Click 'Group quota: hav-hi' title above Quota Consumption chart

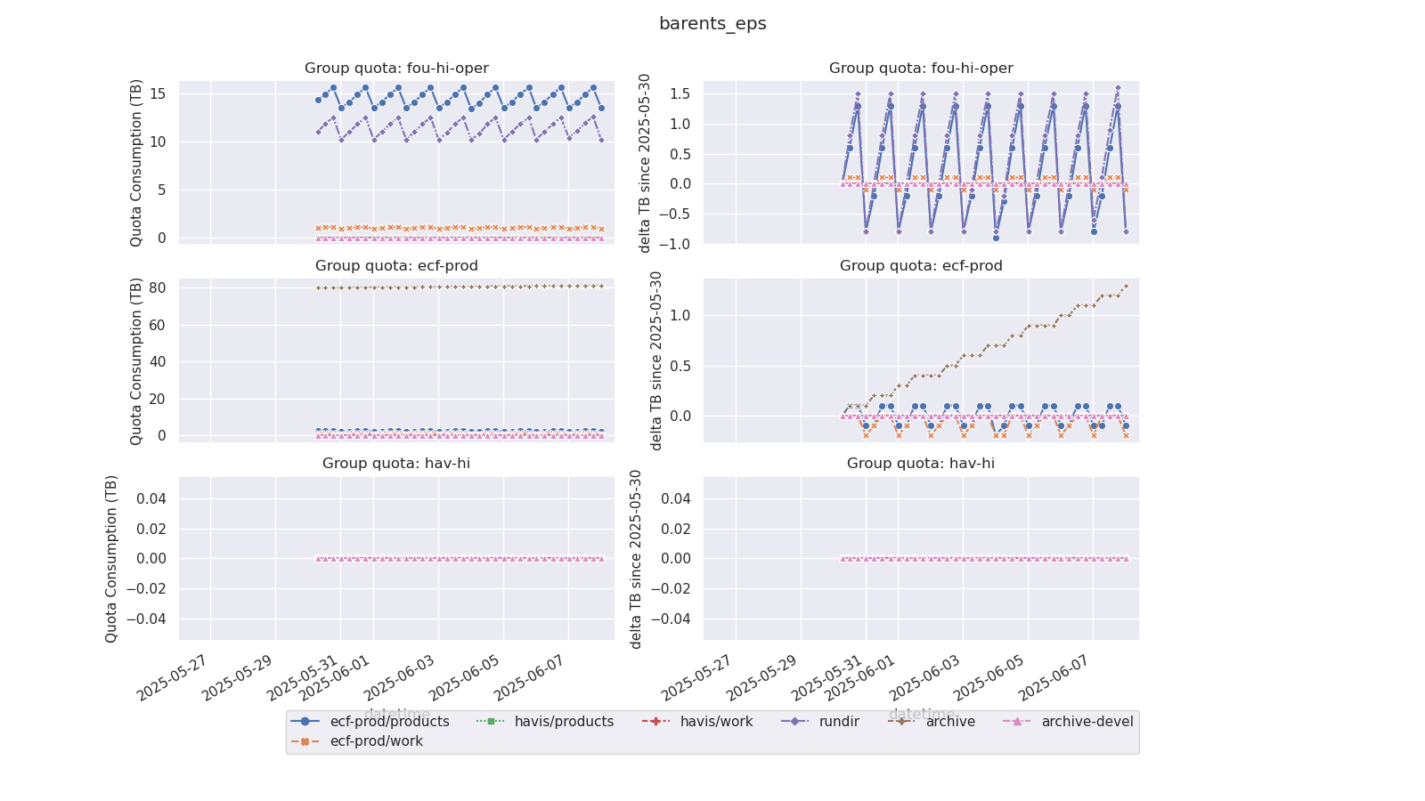(396, 464)
